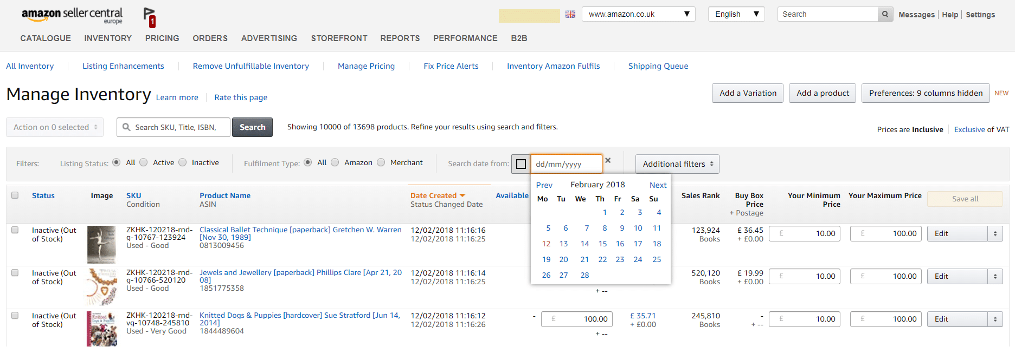Screen dimensions: 1015x353
Task: Sort by the Status column header
Action: tap(43, 195)
